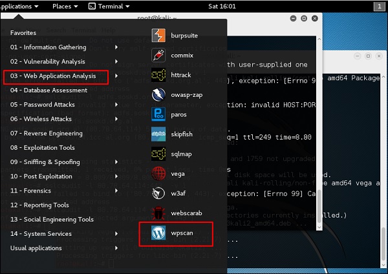The height and width of the screenshot is (274, 388).
Task: Choose the sqlmap label
Action: pyautogui.click(x=181, y=154)
